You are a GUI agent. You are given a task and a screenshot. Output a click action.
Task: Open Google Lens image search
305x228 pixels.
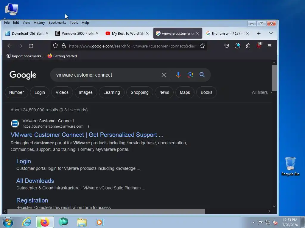[190, 75]
